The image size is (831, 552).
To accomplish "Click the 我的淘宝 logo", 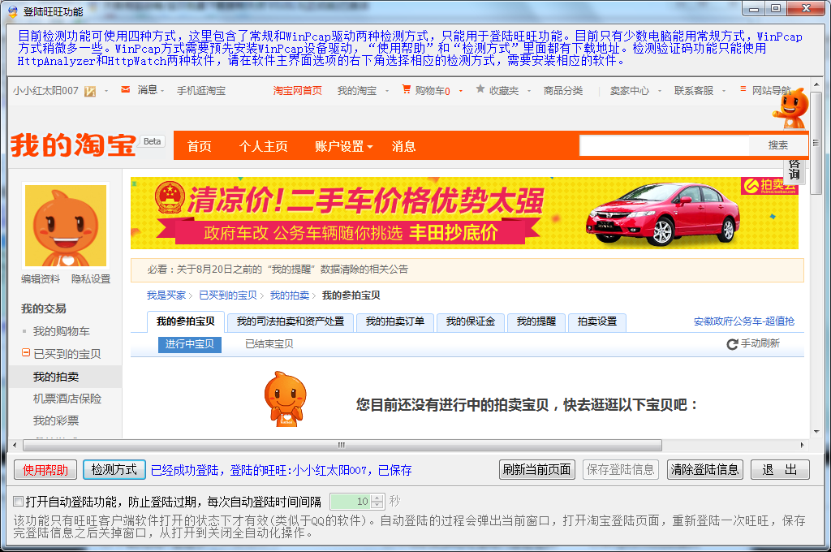I will [x=73, y=146].
